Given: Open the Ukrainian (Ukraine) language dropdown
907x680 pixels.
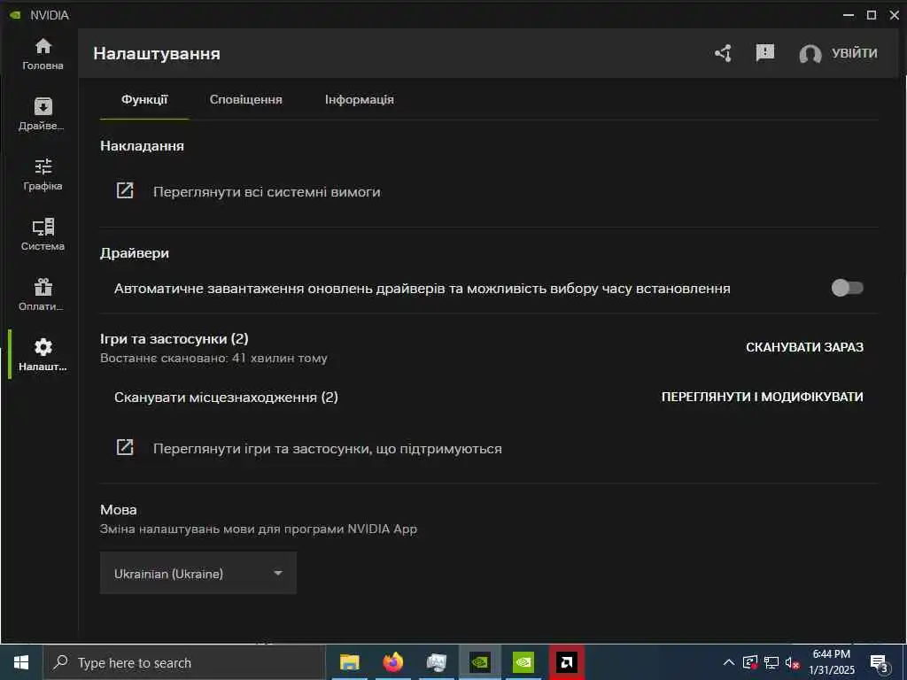Looking at the screenshot, I should point(198,573).
